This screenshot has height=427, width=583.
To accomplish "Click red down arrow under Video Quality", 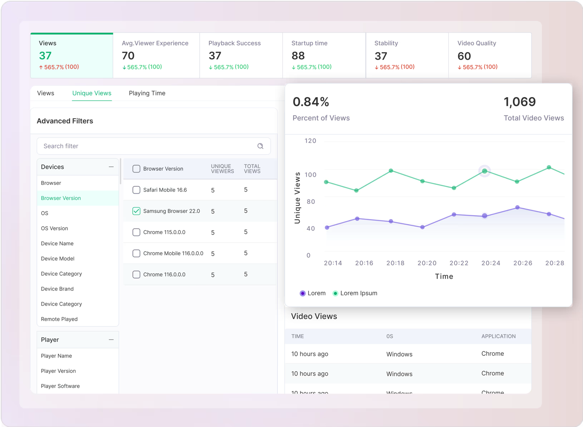I will [460, 67].
